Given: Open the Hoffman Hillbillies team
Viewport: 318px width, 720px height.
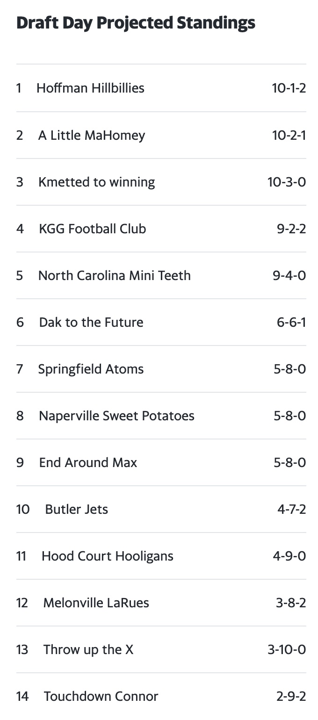Looking at the screenshot, I should [x=90, y=88].
